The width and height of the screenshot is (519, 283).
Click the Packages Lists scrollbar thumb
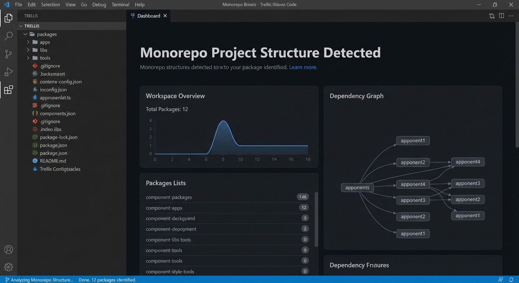point(316,219)
